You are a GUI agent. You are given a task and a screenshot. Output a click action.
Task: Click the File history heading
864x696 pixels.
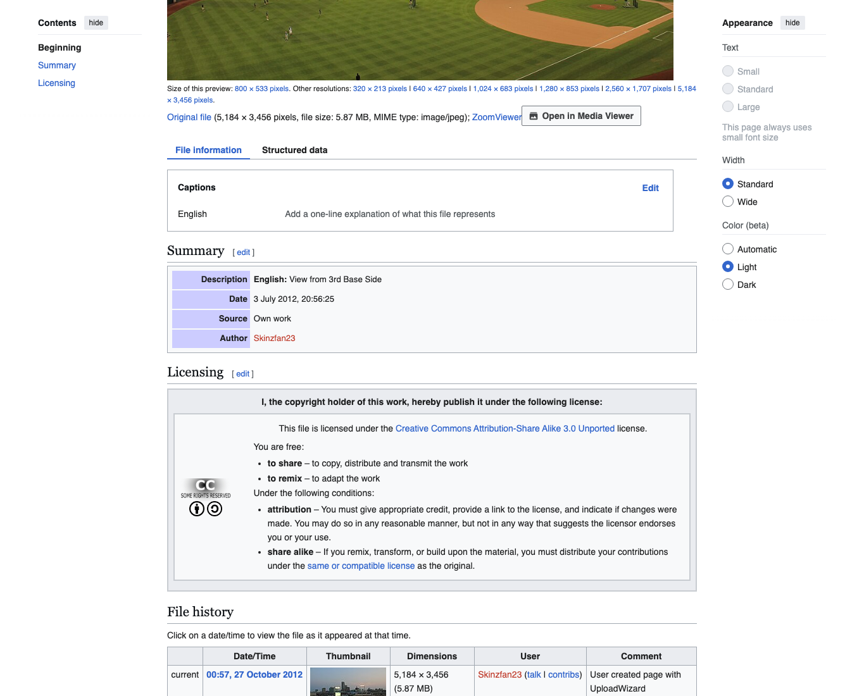point(200,612)
